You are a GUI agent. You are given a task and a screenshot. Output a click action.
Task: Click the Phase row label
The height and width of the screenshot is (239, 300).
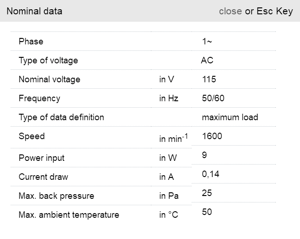pyautogui.click(x=31, y=42)
